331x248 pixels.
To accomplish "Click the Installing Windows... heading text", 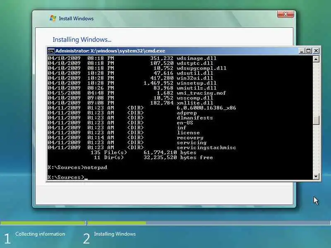I will click(82, 39).
